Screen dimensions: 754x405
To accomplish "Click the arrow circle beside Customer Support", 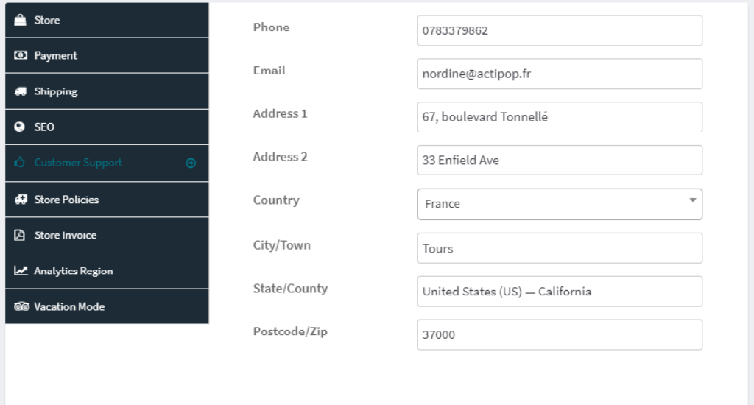I will [x=191, y=163].
